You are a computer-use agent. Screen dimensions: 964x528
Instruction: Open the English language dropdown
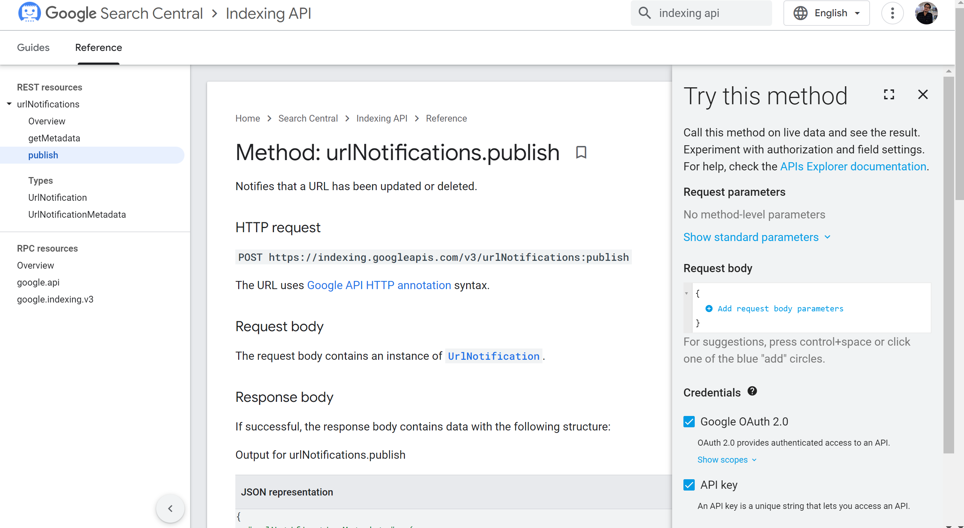point(826,13)
